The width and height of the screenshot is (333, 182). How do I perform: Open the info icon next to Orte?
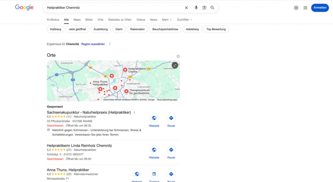click(178, 56)
